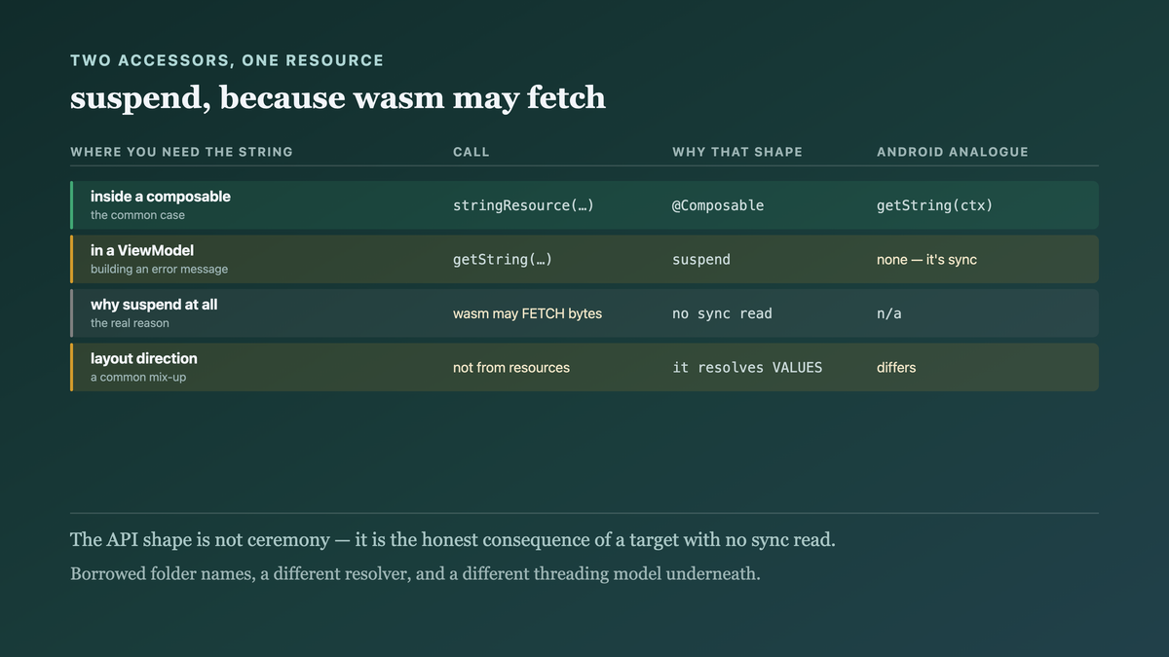Click the 'differs' cell

point(896,368)
